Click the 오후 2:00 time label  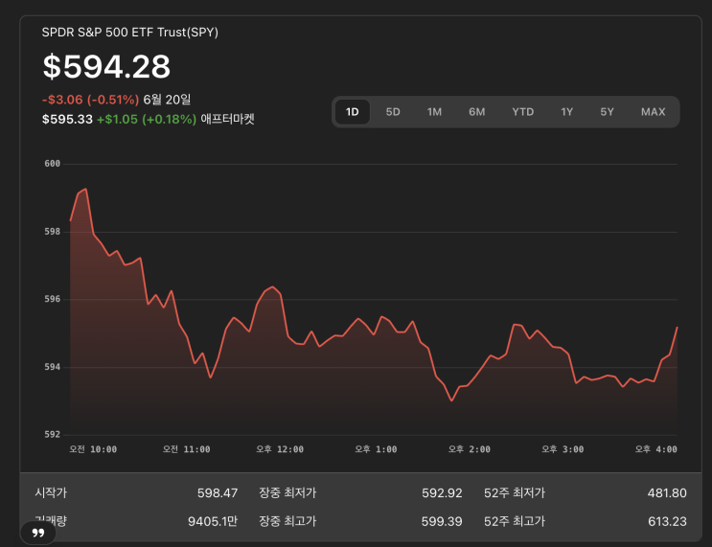tap(470, 449)
